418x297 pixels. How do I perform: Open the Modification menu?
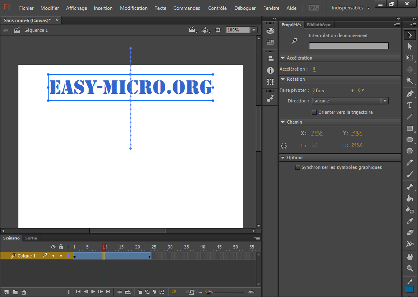click(134, 8)
